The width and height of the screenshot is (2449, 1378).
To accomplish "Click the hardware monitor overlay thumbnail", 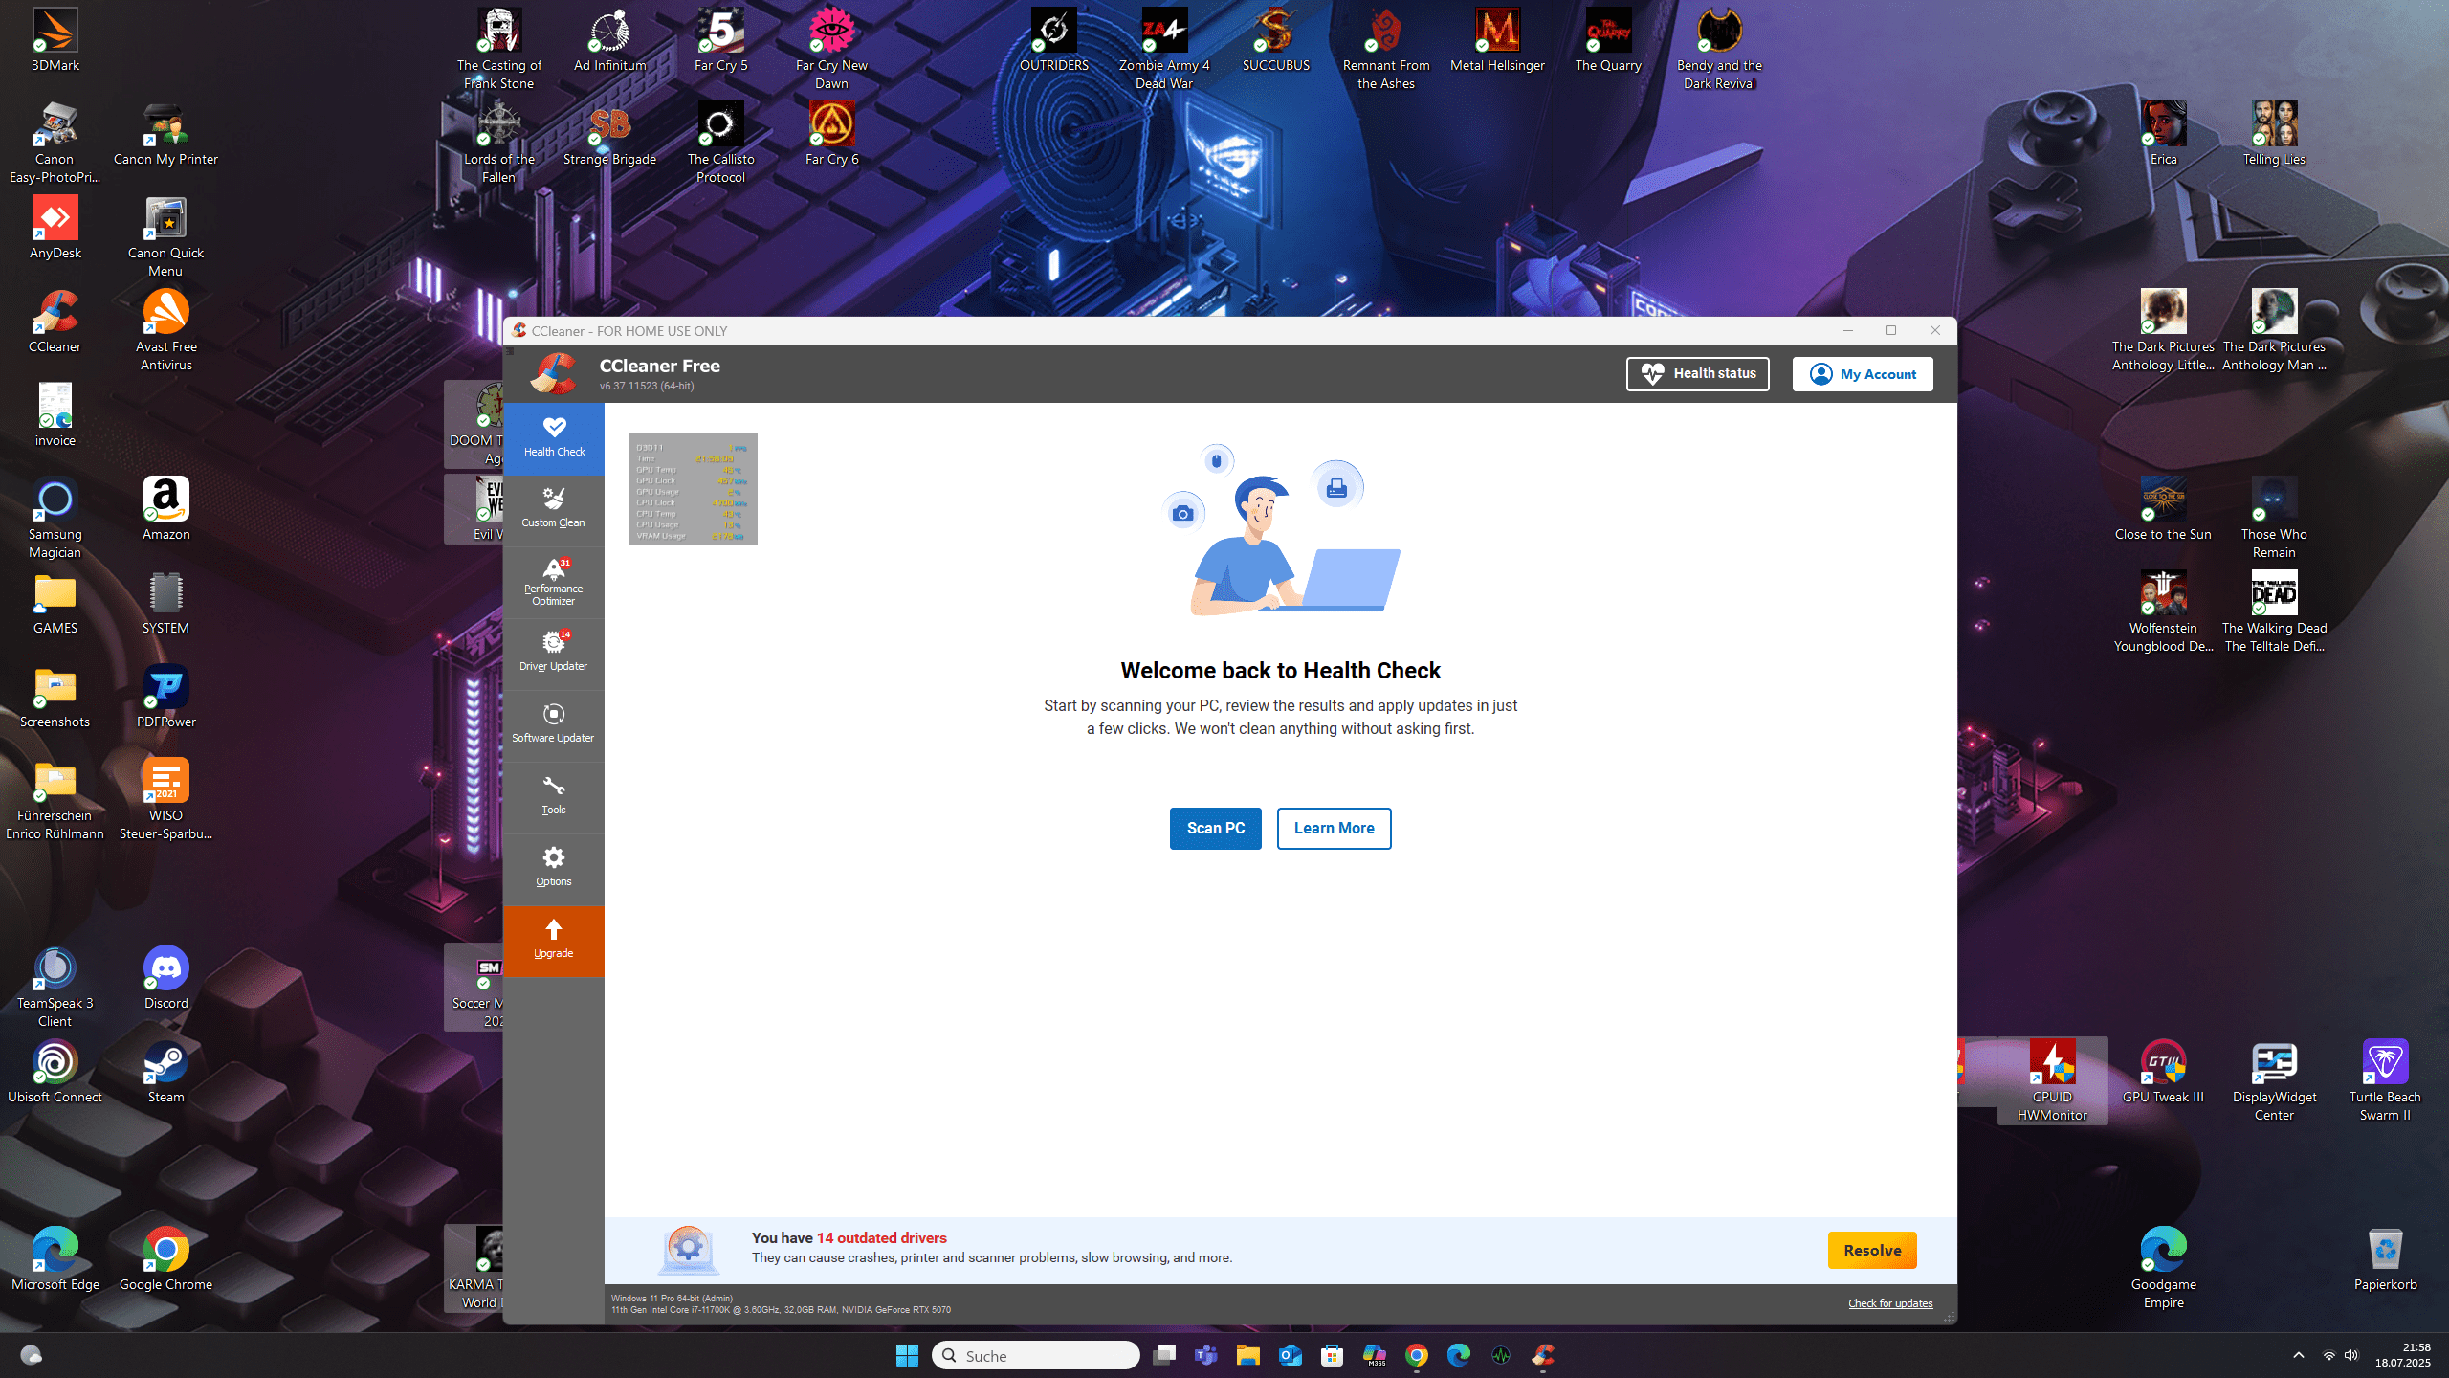I will (x=693, y=489).
